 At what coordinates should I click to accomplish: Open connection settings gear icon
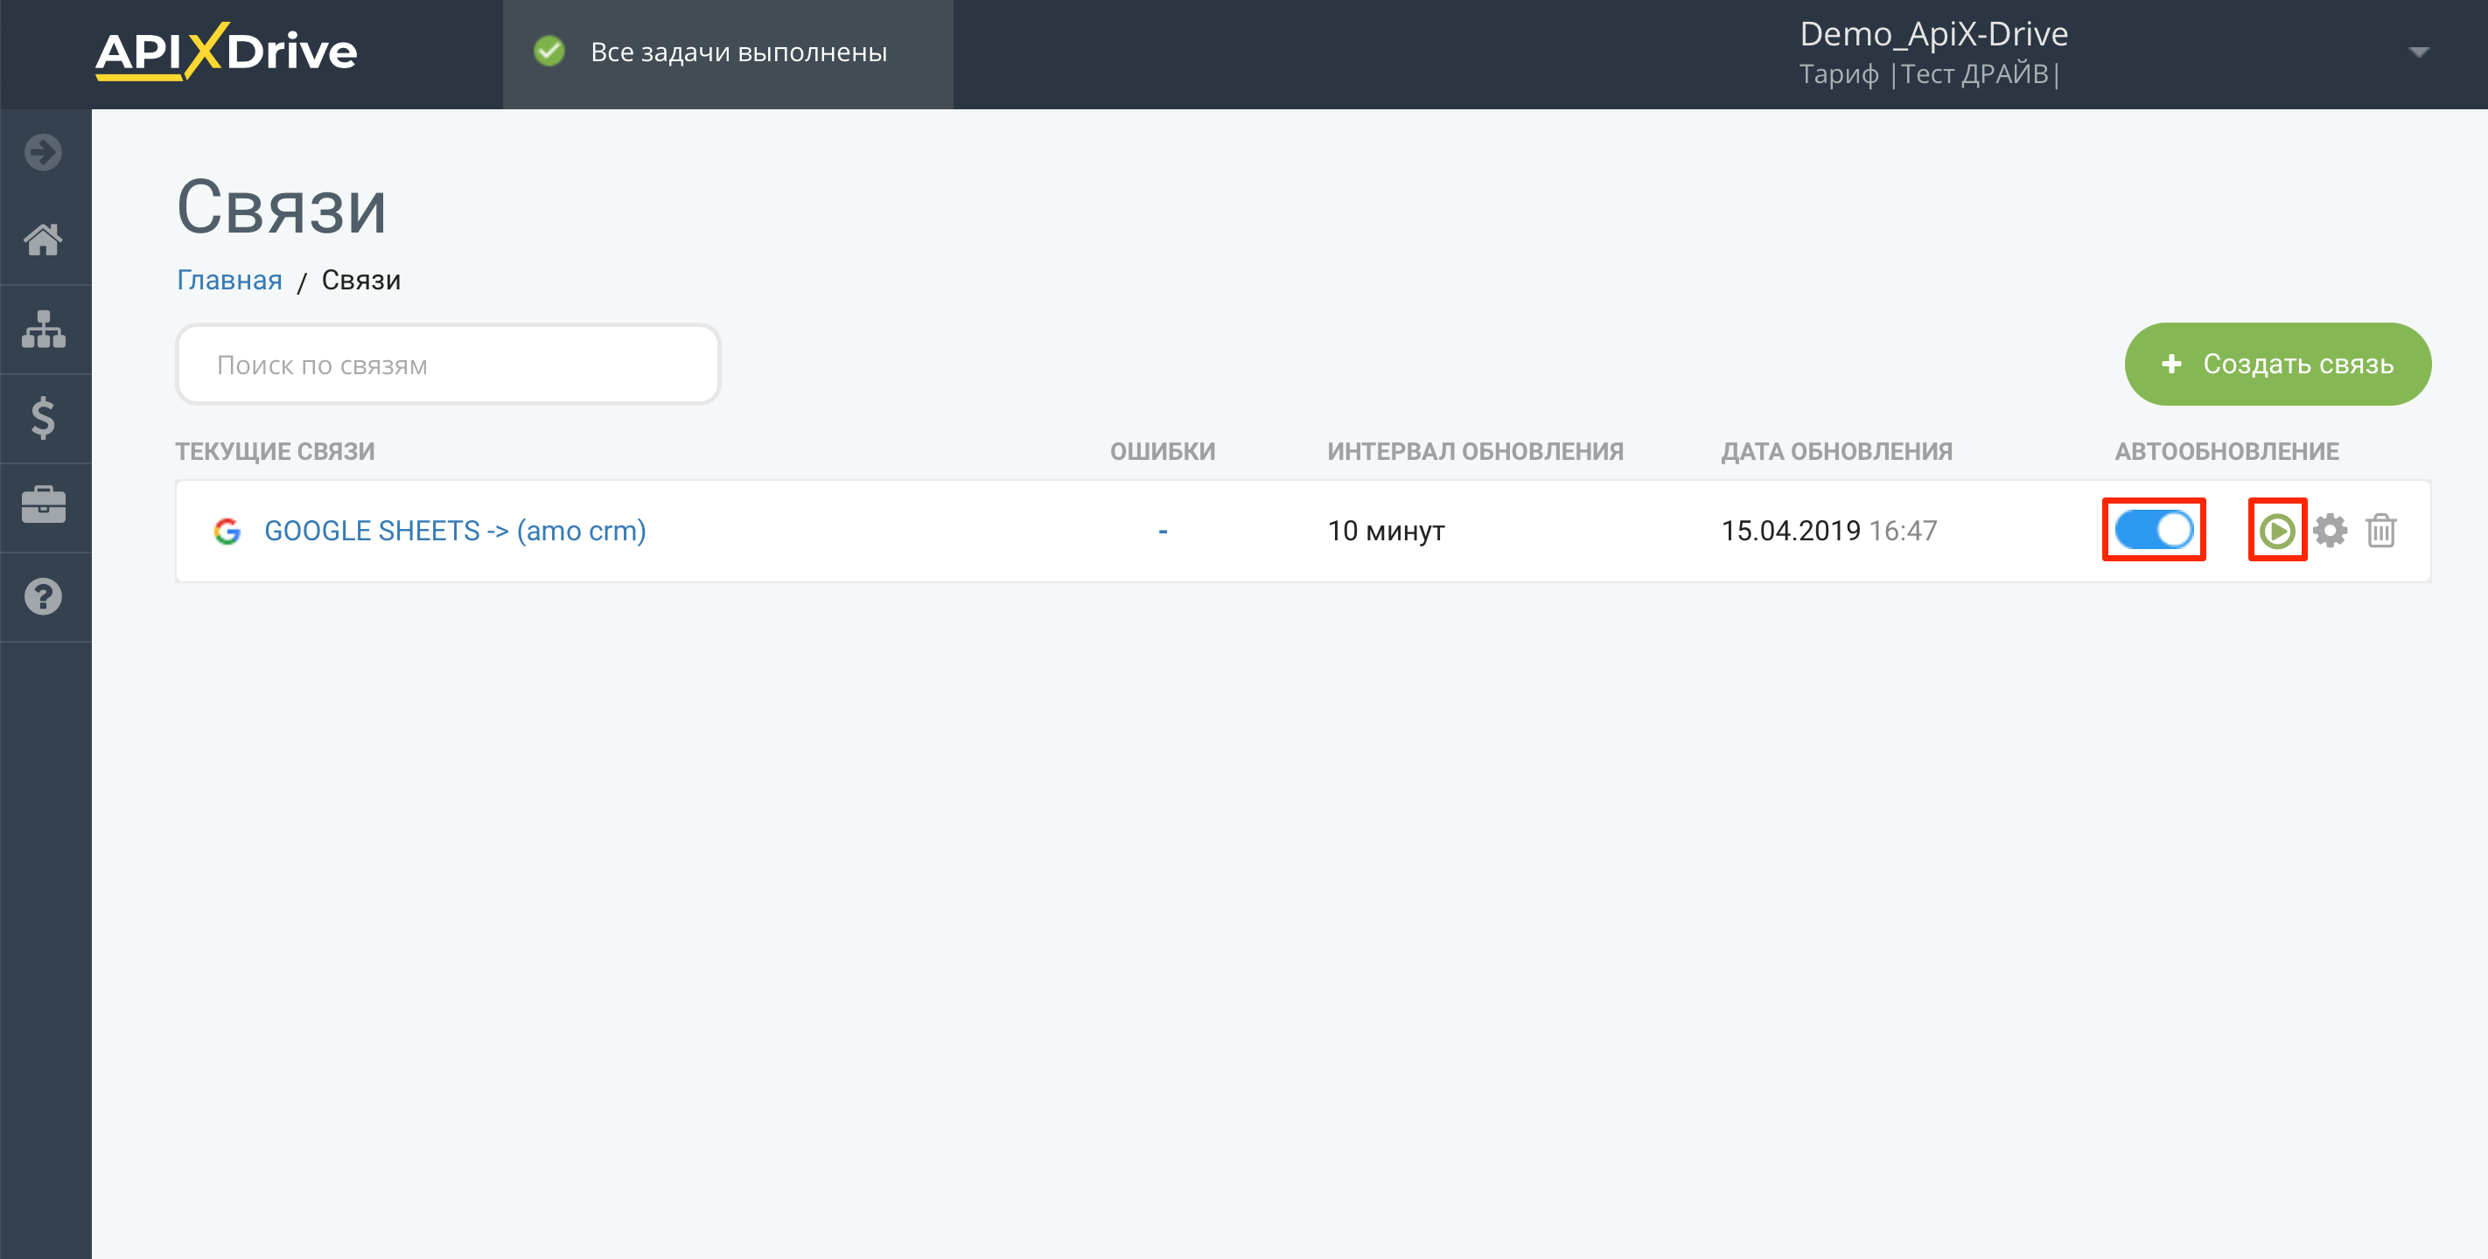click(x=2330, y=530)
